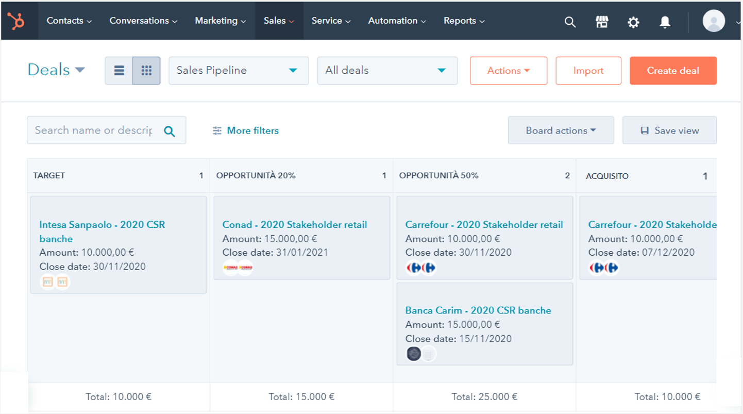Click Amount: 15.000,00 € on Banca Carim card

452,325
